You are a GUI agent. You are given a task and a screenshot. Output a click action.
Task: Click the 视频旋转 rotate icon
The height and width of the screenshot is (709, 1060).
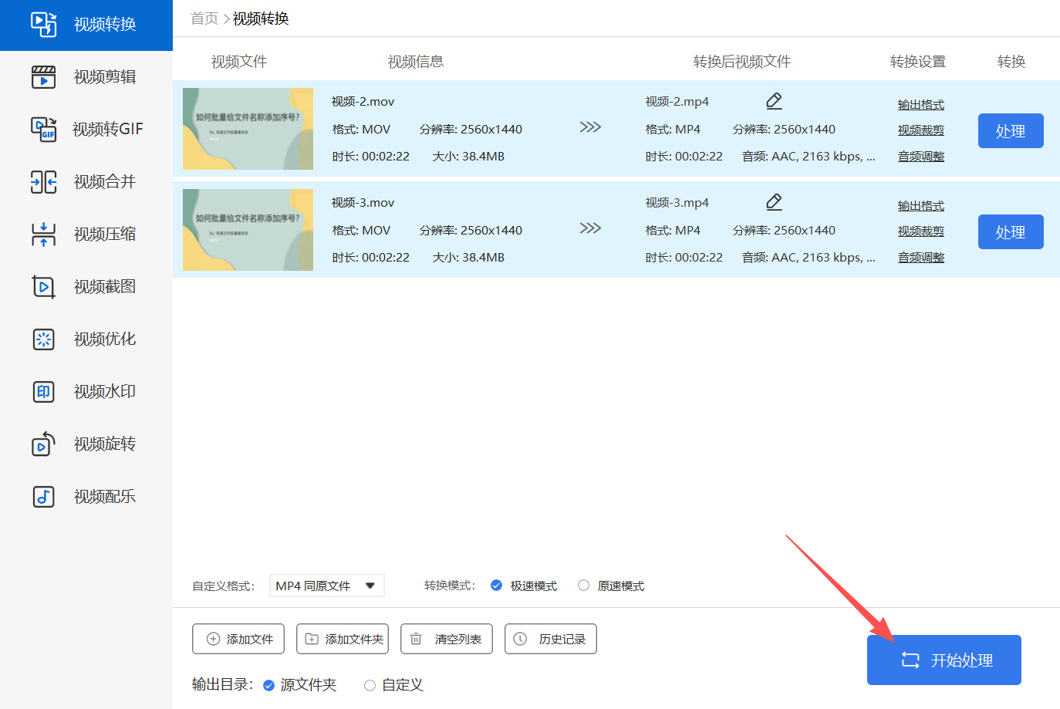tap(43, 444)
